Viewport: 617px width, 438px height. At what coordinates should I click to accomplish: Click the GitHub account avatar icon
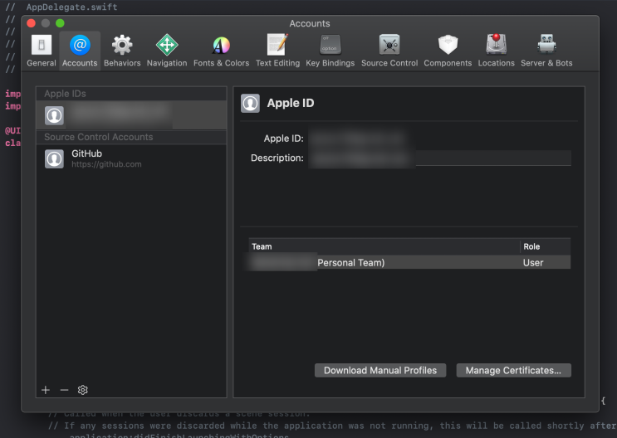(x=54, y=158)
